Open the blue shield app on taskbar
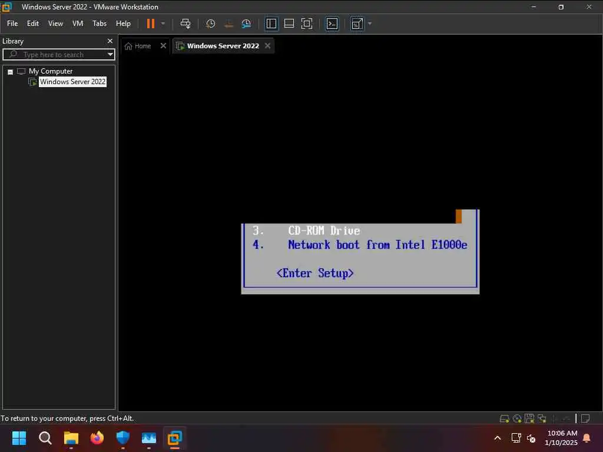Image resolution: width=603 pixels, height=452 pixels. (x=122, y=438)
